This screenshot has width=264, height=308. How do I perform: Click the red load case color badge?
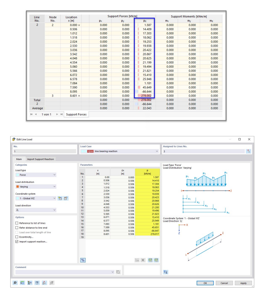pyautogui.click(x=90, y=151)
